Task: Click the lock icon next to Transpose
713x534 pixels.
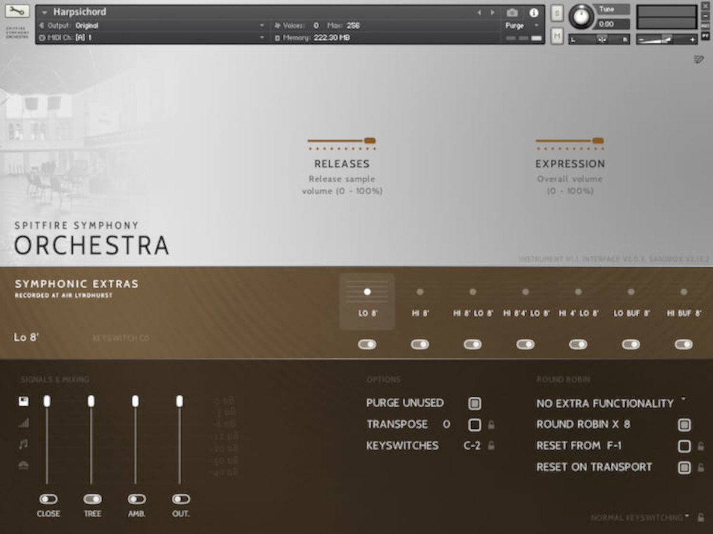Action: tap(491, 425)
